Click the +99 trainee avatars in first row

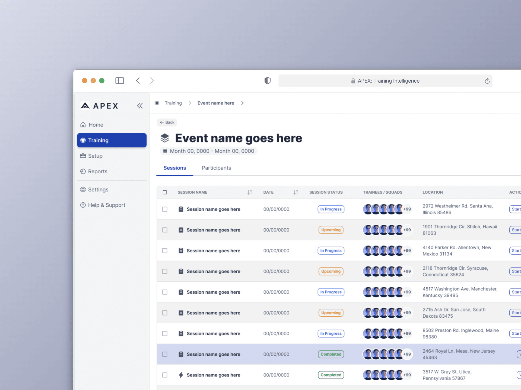pyautogui.click(x=407, y=209)
